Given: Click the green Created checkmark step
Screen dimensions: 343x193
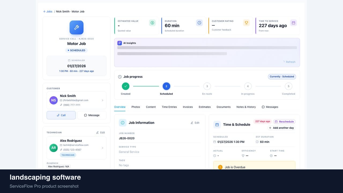Looking at the screenshot, I should click(125, 86).
